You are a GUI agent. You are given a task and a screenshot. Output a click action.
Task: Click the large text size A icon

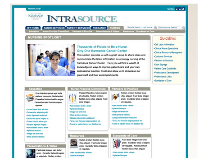(x=183, y=9)
